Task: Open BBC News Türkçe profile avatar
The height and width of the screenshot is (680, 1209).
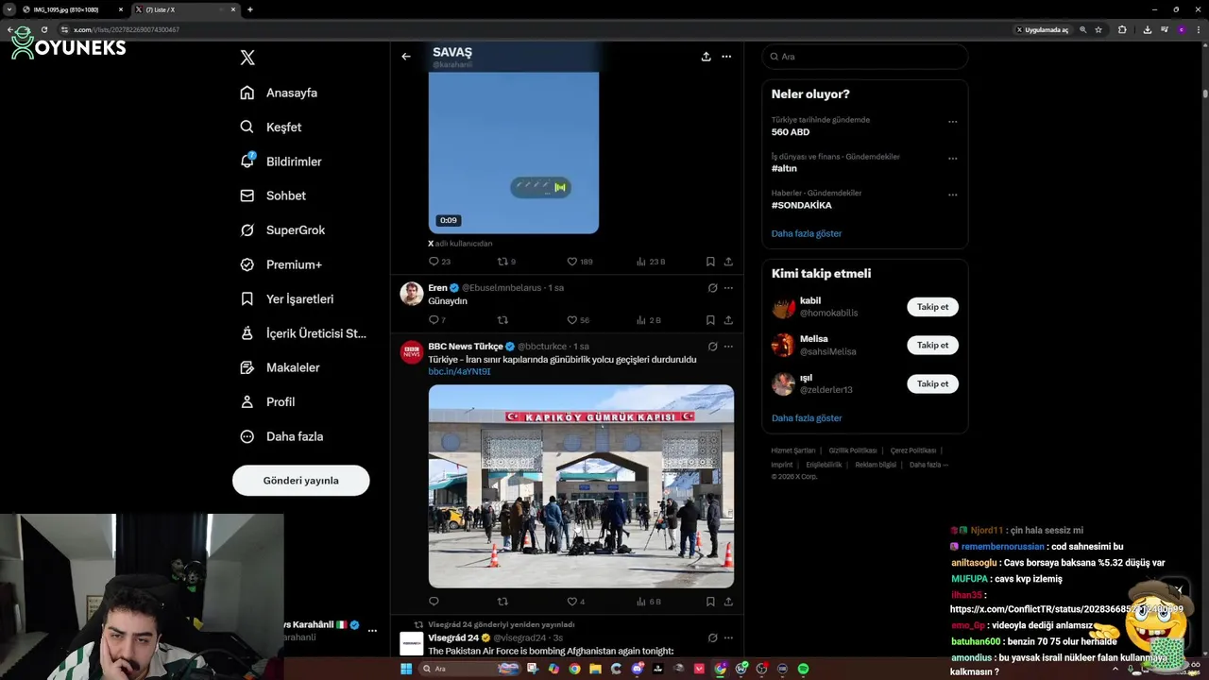Action: tap(412, 352)
